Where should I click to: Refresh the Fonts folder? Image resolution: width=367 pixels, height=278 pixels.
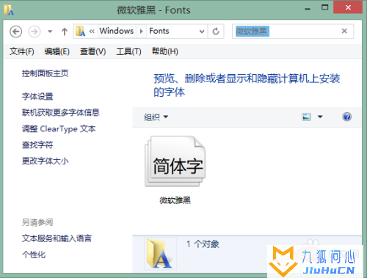coord(216,32)
